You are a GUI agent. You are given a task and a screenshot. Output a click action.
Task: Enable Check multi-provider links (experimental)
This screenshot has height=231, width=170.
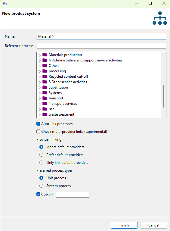(38, 131)
